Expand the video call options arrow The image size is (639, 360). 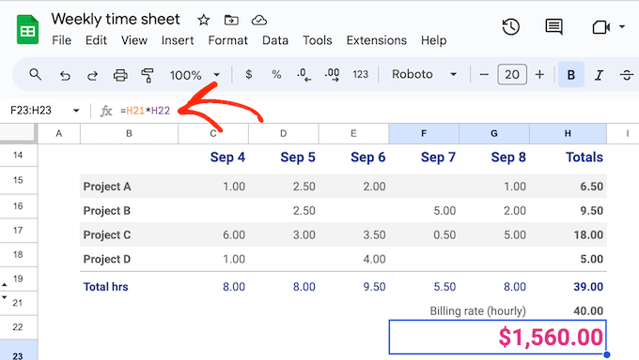(622, 27)
